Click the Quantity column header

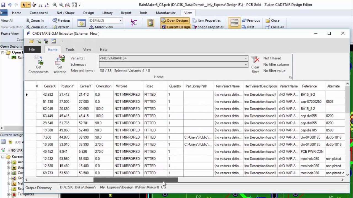coord(175,86)
